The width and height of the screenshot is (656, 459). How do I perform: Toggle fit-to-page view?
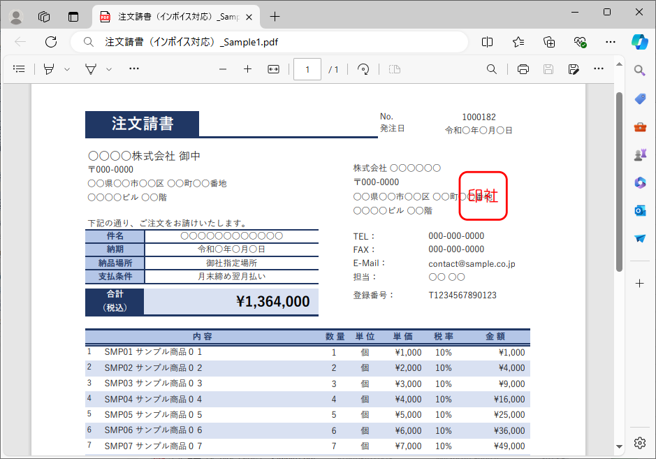pyautogui.click(x=272, y=68)
